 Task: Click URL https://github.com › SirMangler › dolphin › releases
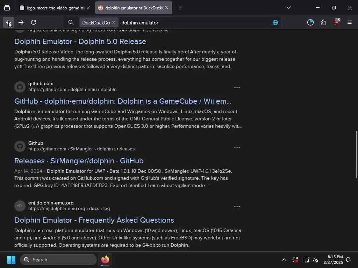[x=81, y=149]
